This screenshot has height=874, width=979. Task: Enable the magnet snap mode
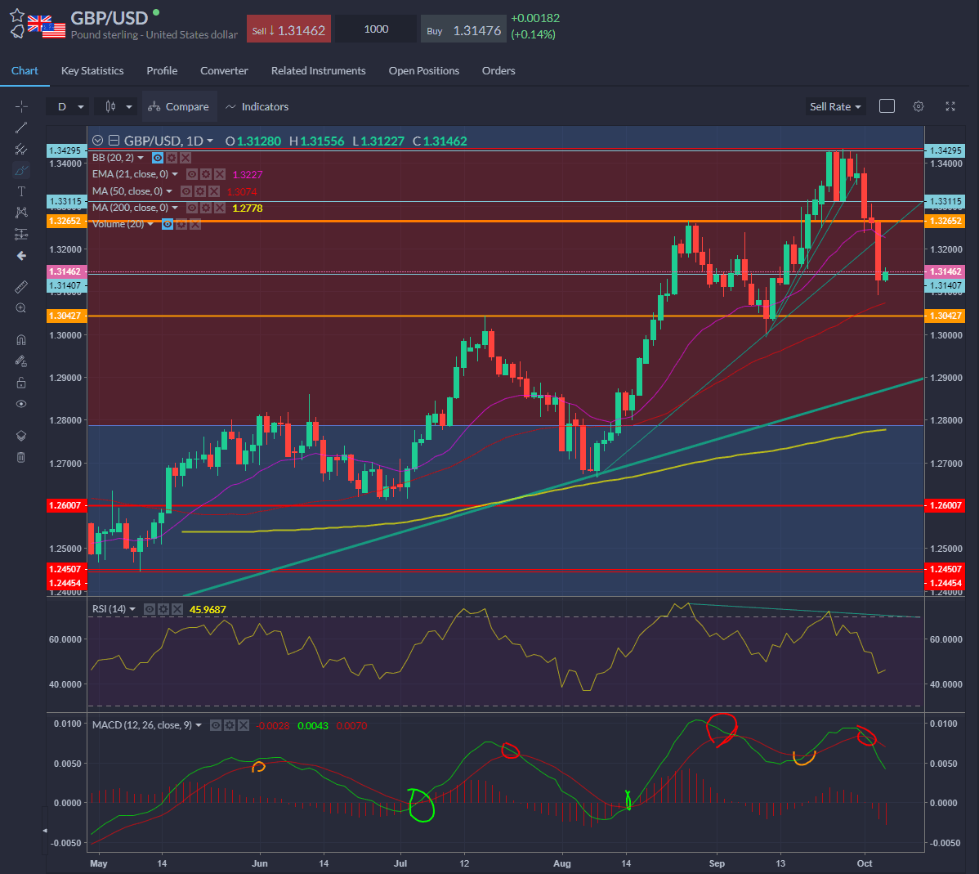pos(21,340)
